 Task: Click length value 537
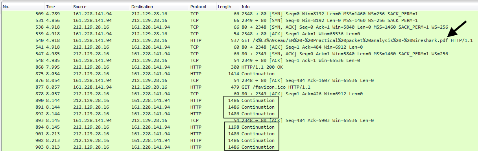click(235, 40)
